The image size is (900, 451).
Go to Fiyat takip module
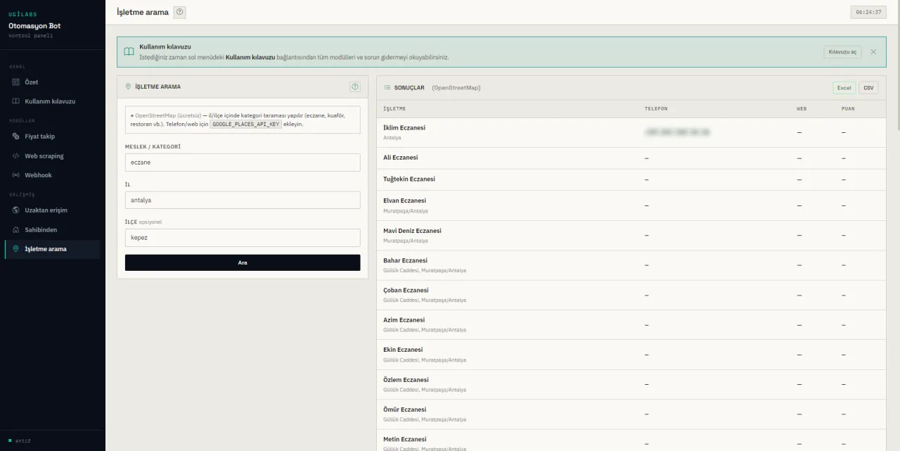(x=52, y=136)
